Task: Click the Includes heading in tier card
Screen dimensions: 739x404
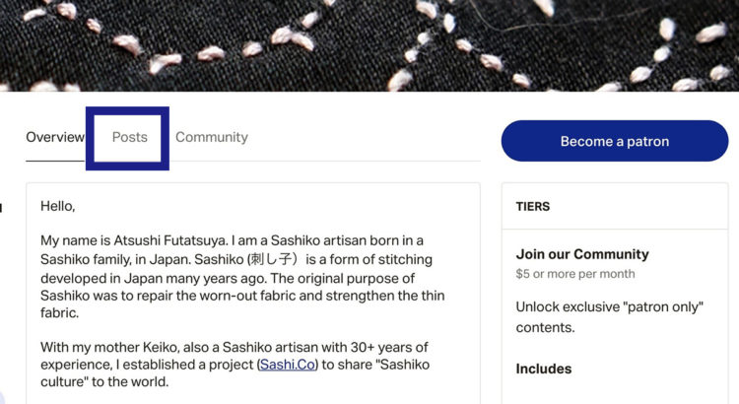Action: (544, 369)
